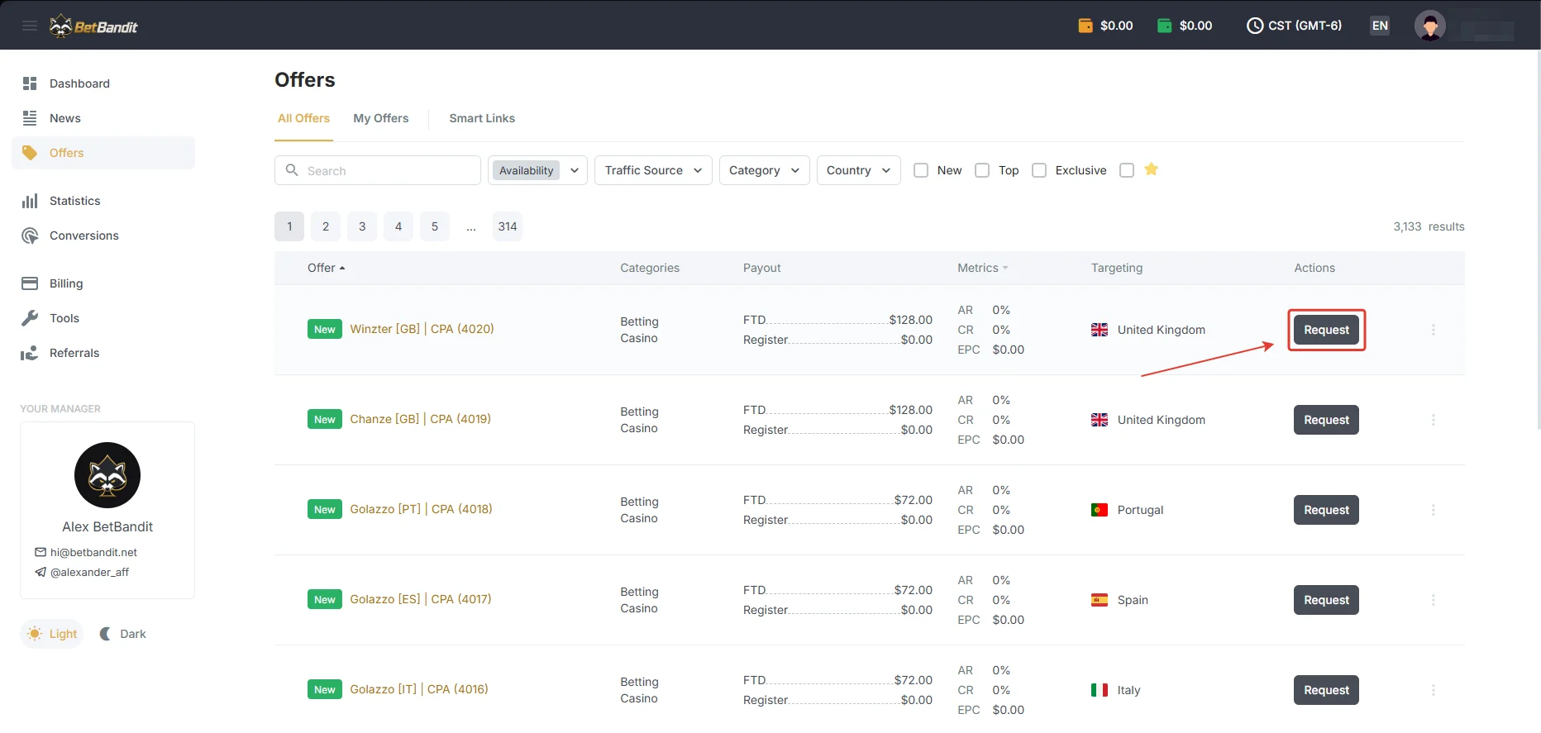Screen dimensions: 1541x733
Task: Request the Winzter [GB] offer
Action: (x=1326, y=330)
